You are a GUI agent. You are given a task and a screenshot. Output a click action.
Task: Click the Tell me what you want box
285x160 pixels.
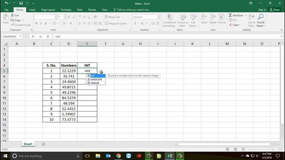pos(132,10)
